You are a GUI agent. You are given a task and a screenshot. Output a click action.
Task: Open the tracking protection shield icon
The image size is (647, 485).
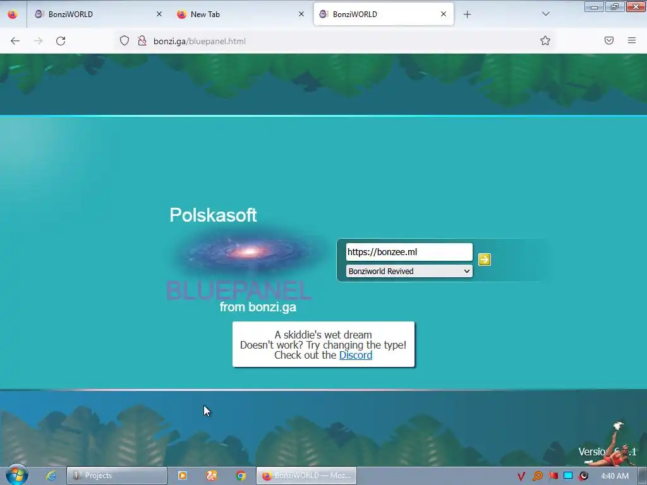coord(124,41)
